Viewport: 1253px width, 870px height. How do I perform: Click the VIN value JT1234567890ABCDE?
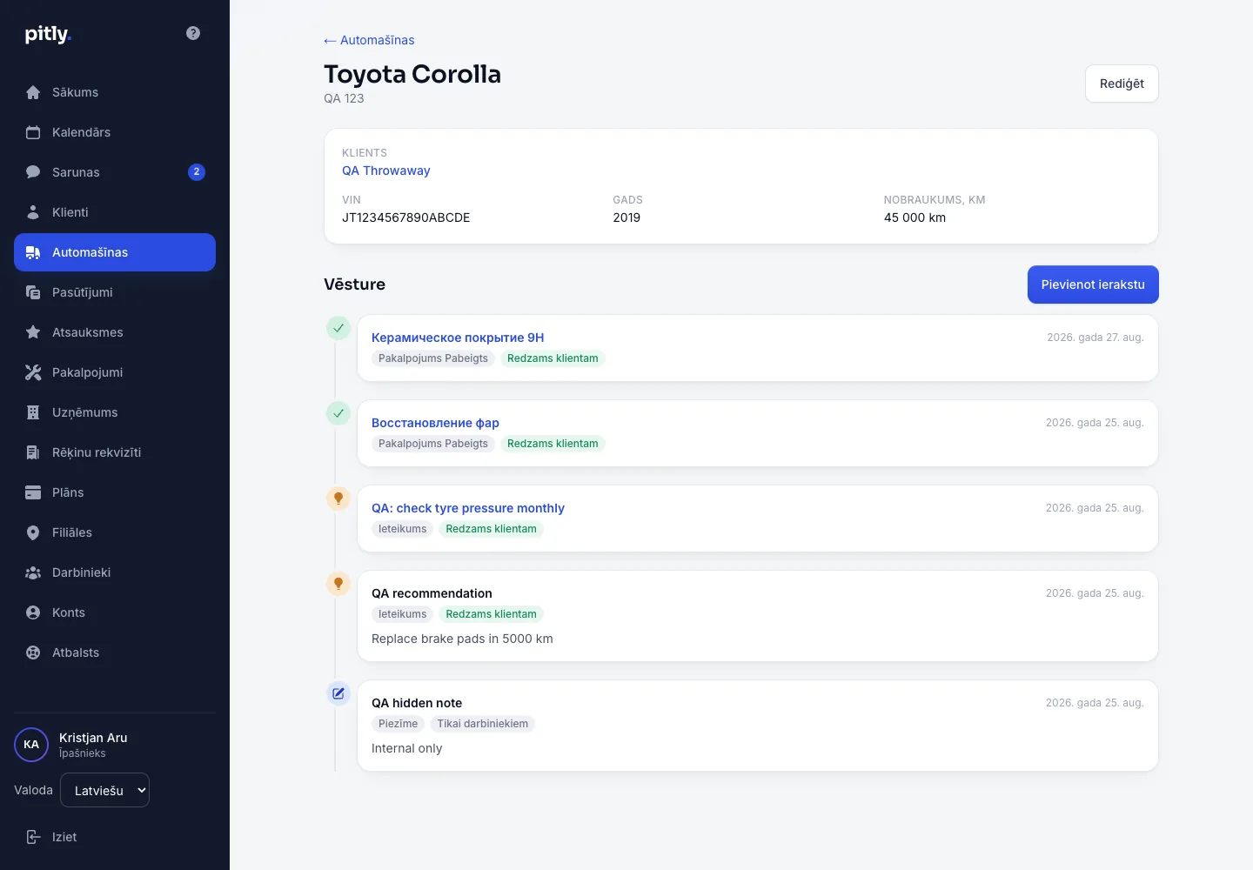point(405,217)
